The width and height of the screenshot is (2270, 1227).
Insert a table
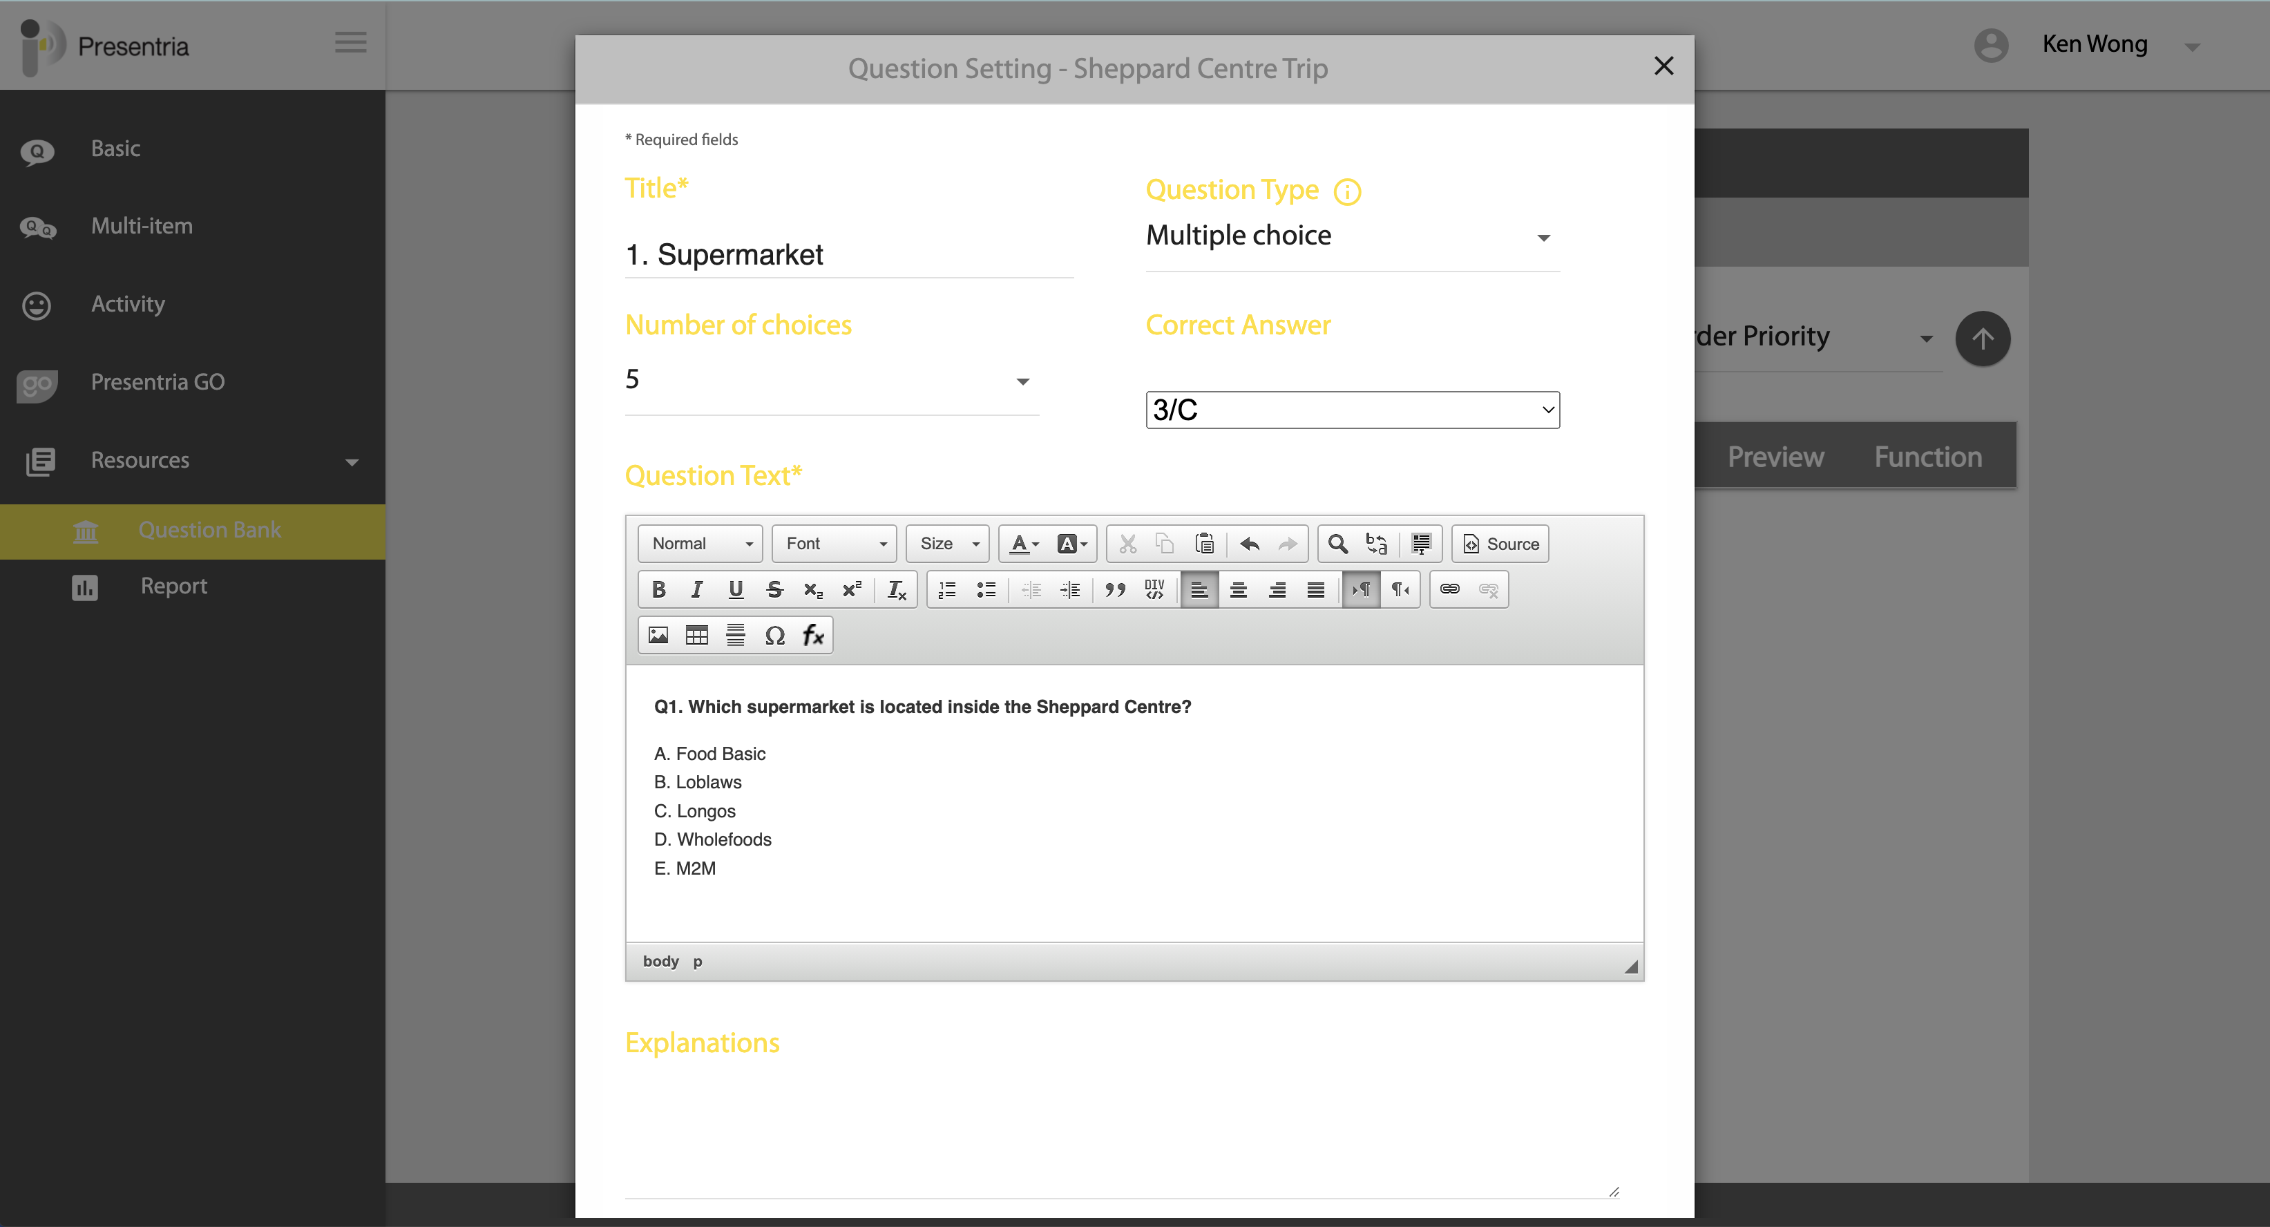point(697,636)
